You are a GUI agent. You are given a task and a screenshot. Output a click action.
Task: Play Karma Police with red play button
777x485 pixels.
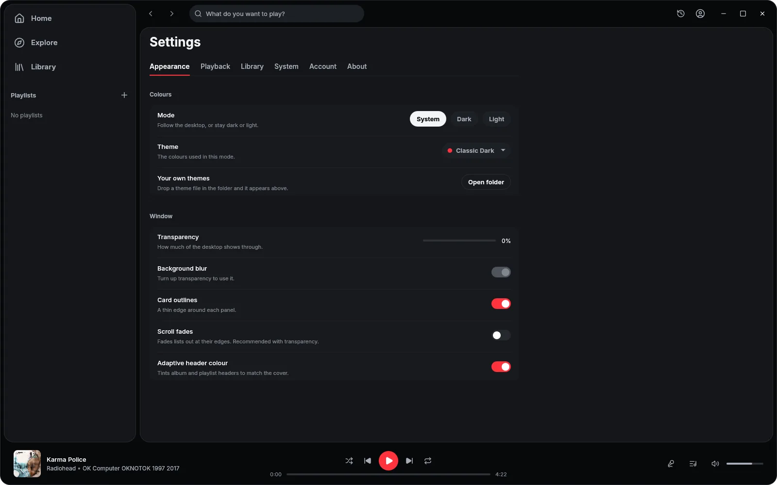388,461
